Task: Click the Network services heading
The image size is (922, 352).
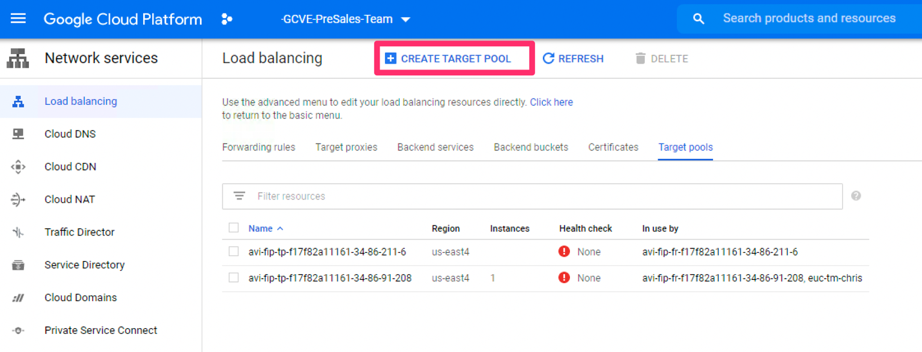Action: tap(101, 58)
